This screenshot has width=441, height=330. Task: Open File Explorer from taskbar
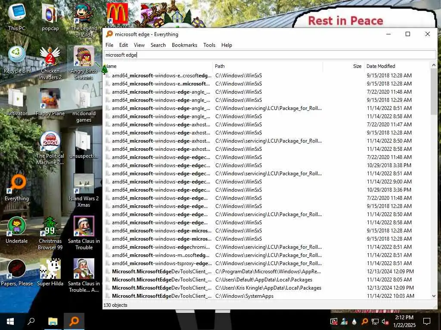pyautogui.click(x=53, y=321)
